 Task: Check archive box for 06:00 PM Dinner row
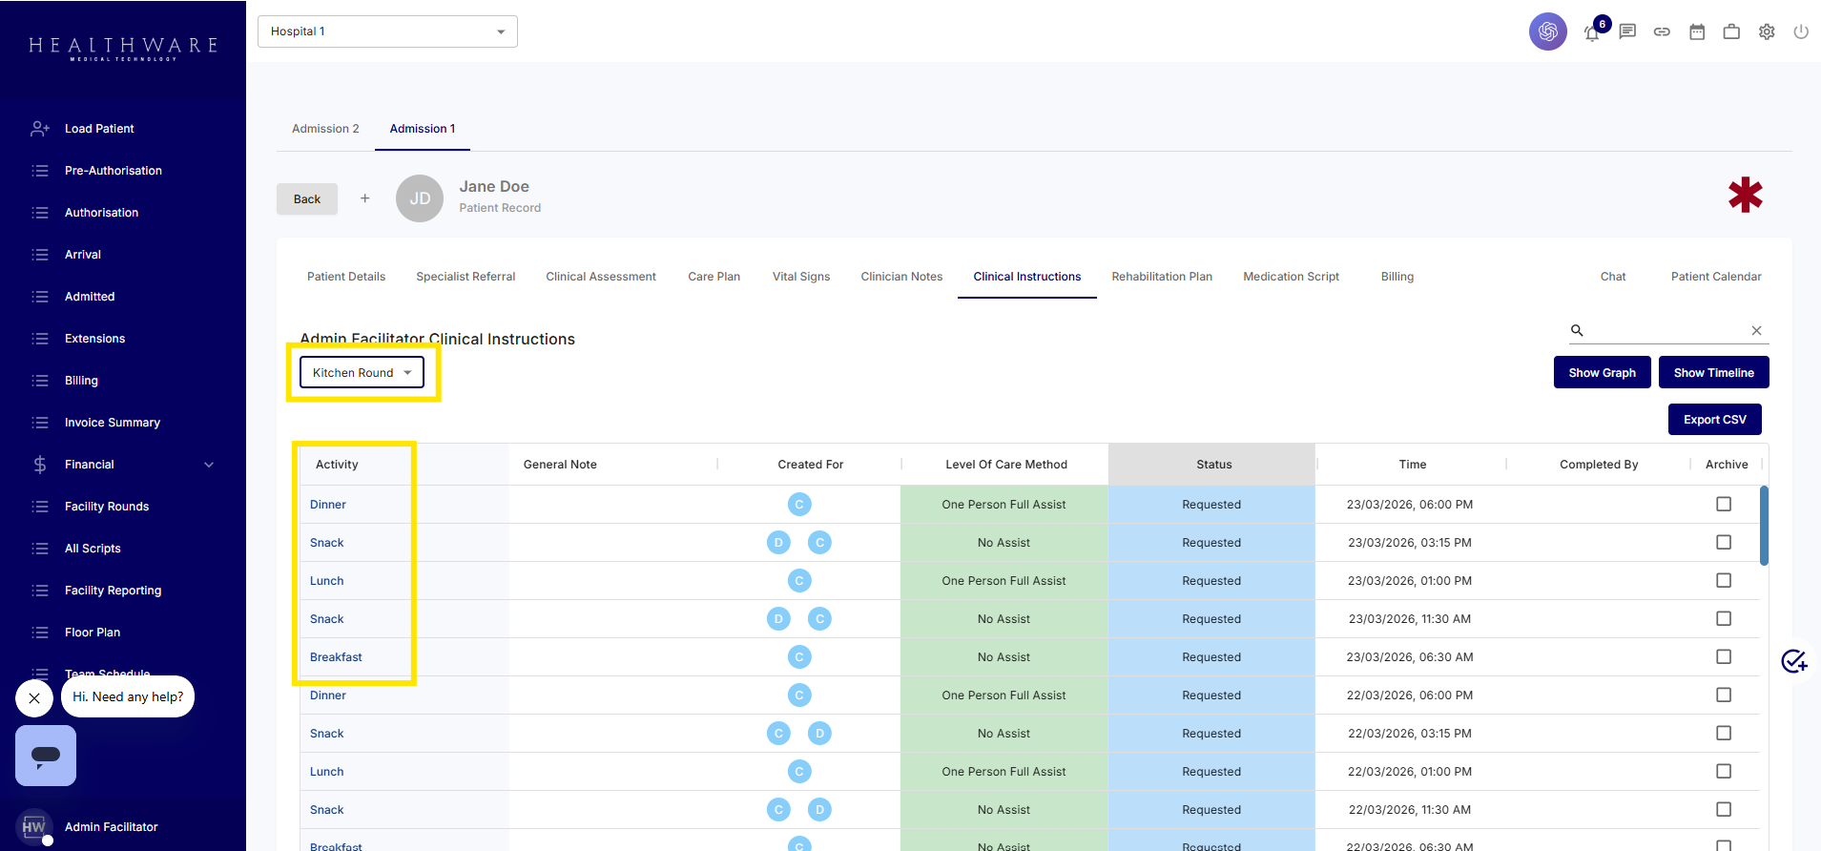tap(1724, 504)
